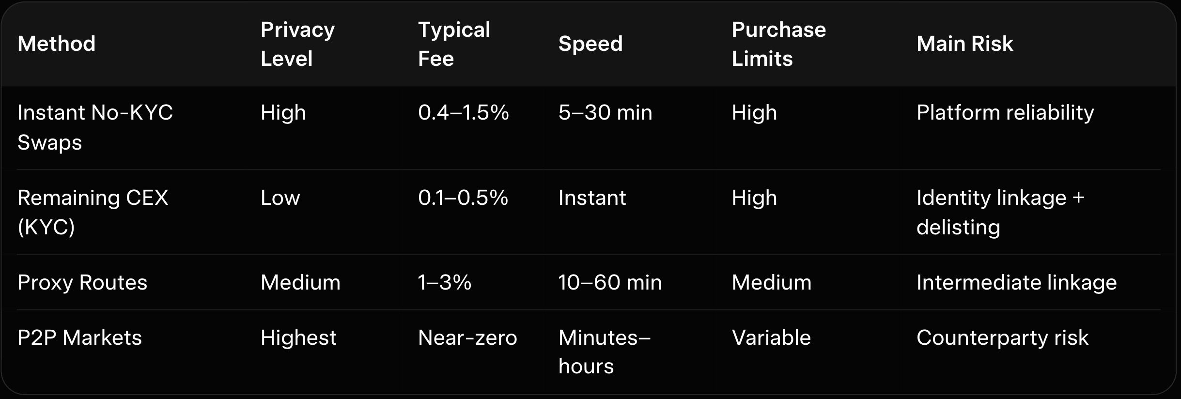This screenshot has height=399, width=1181.
Task: Click the Purchase Limits header
Action: coord(778,44)
